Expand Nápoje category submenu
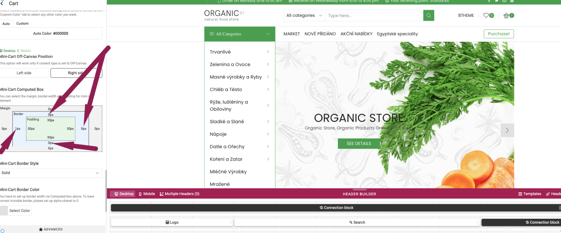Viewport: 561px width, 233px height. pos(268,134)
